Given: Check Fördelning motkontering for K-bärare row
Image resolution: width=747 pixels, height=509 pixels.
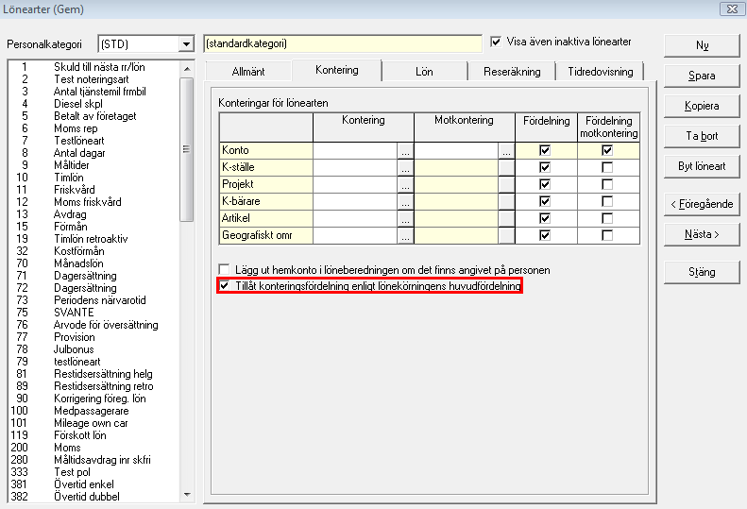Looking at the screenshot, I should point(607,201).
